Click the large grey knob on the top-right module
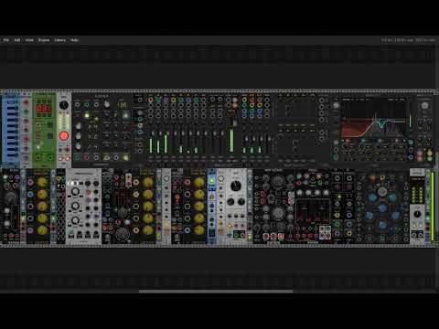This screenshot has width=439, height=329. point(424,106)
